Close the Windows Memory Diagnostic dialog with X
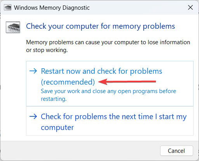 (x=190, y=7)
